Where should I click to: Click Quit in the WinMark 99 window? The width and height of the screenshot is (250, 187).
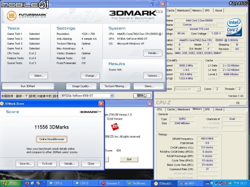[129, 159]
